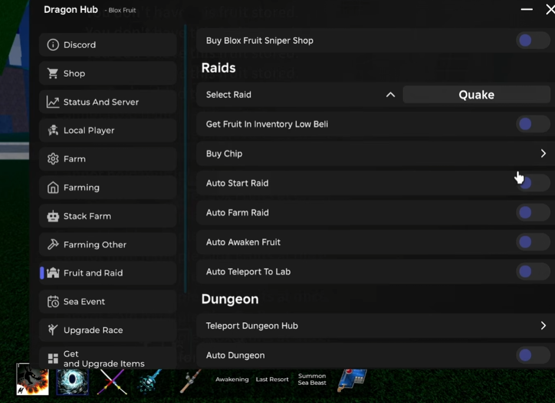Click Summon Sea Beast hotbar ability
Viewport: 555px width, 403px height.
[x=312, y=379]
